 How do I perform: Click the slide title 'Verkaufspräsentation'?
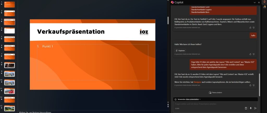click(71, 31)
